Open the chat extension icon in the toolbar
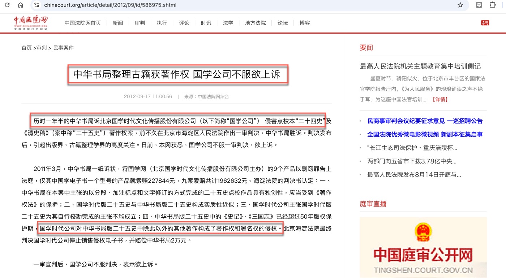Screen dimensions: 506x278 [x=479, y=5]
